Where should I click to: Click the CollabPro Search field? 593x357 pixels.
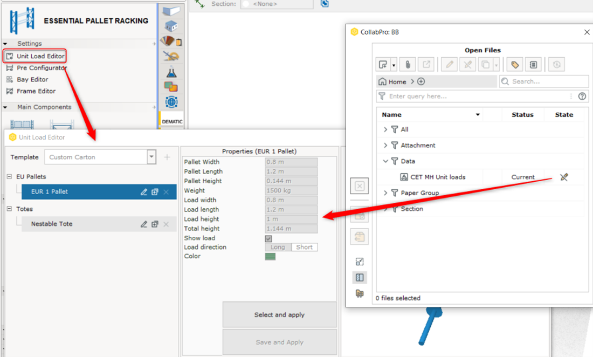(x=544, y=81)
